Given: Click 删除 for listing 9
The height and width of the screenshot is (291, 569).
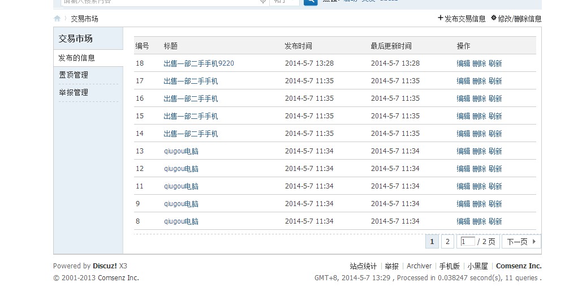Looking at the screenshot, I should (480, 204).
